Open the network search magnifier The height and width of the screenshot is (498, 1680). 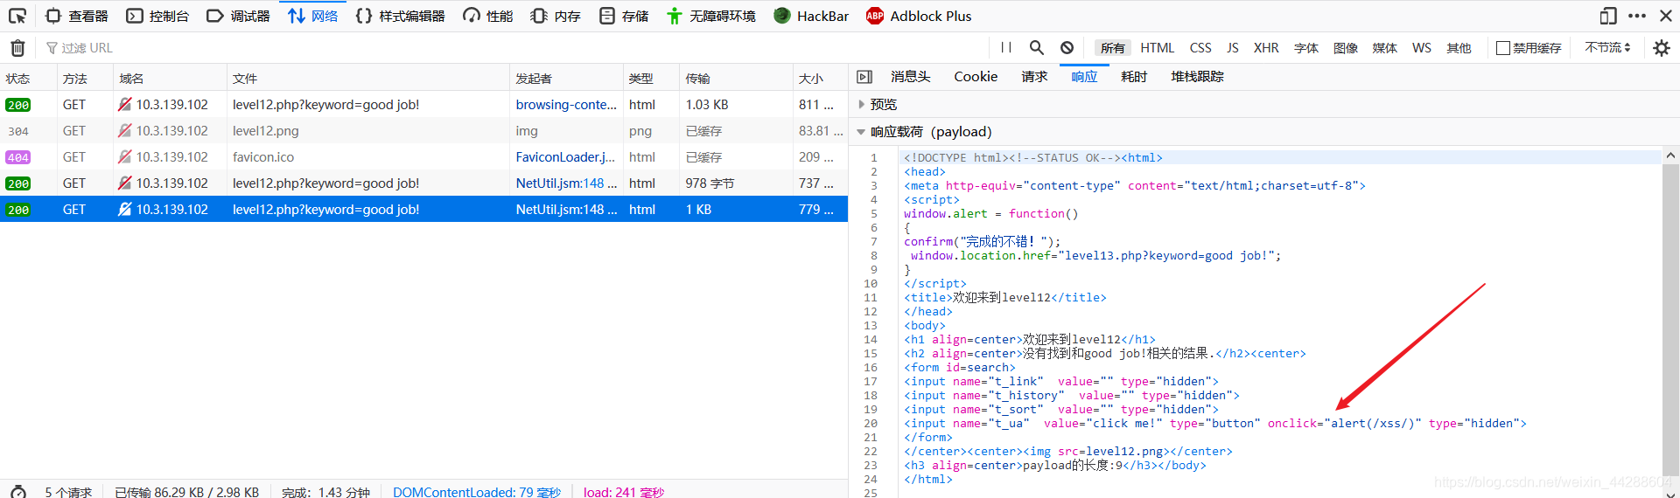tap(1037, 48)
